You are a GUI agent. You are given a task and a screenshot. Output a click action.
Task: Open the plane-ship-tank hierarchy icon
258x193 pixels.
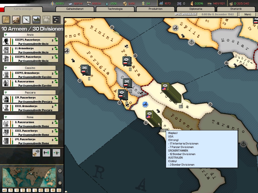[56, 20]
